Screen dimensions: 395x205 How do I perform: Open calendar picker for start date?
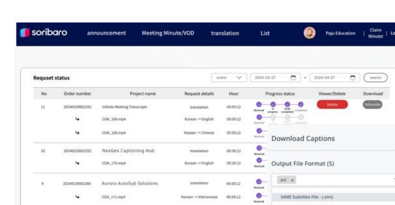tap(293, 78)
